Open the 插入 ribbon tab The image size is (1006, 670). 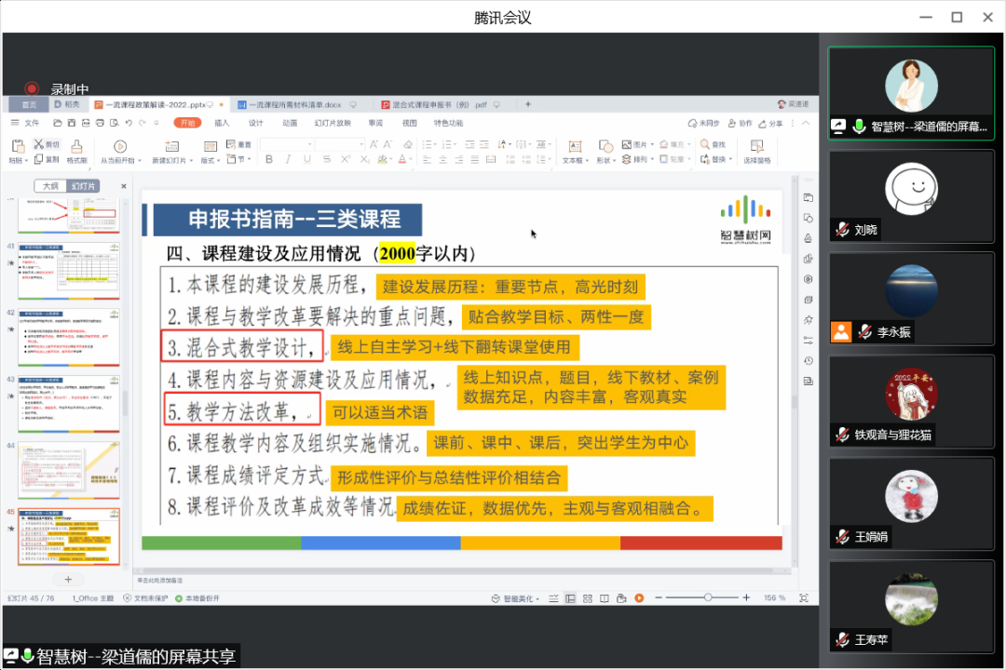pos(222,123)
